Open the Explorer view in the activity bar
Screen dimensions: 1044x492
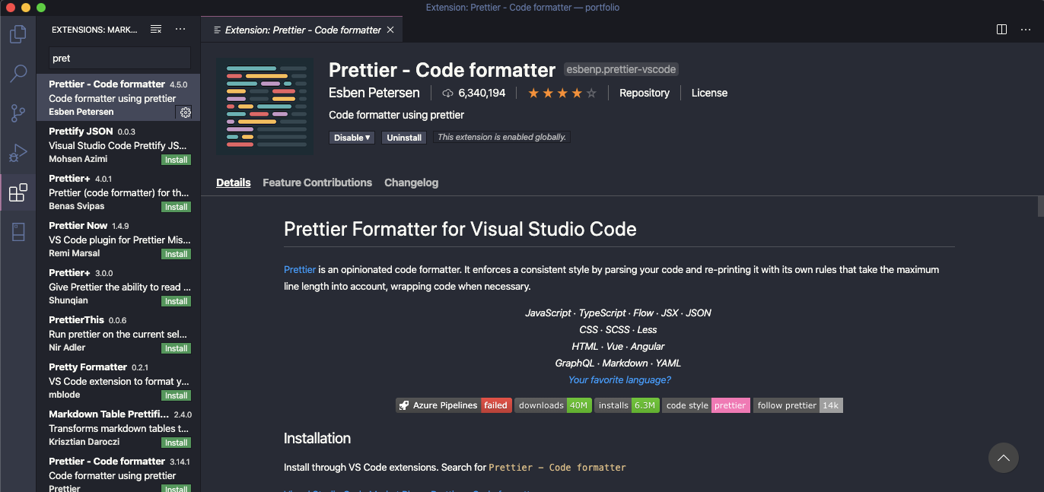point(17,33)
